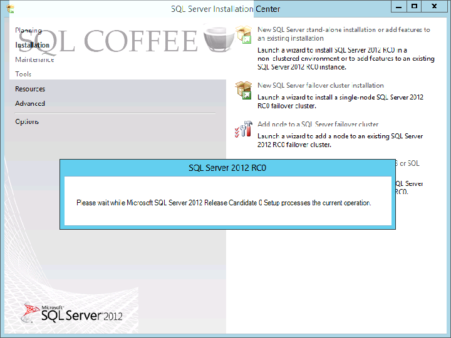Open the Tools section
Image resolution: width=451 pixels, height=338 pixels.
coord(23,74)
